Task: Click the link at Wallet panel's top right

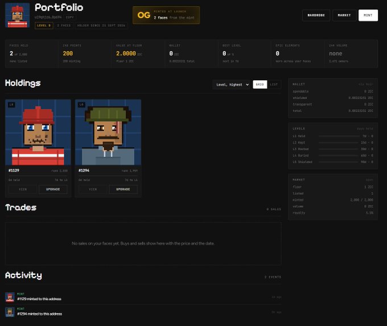Action: tap(366, 84)
